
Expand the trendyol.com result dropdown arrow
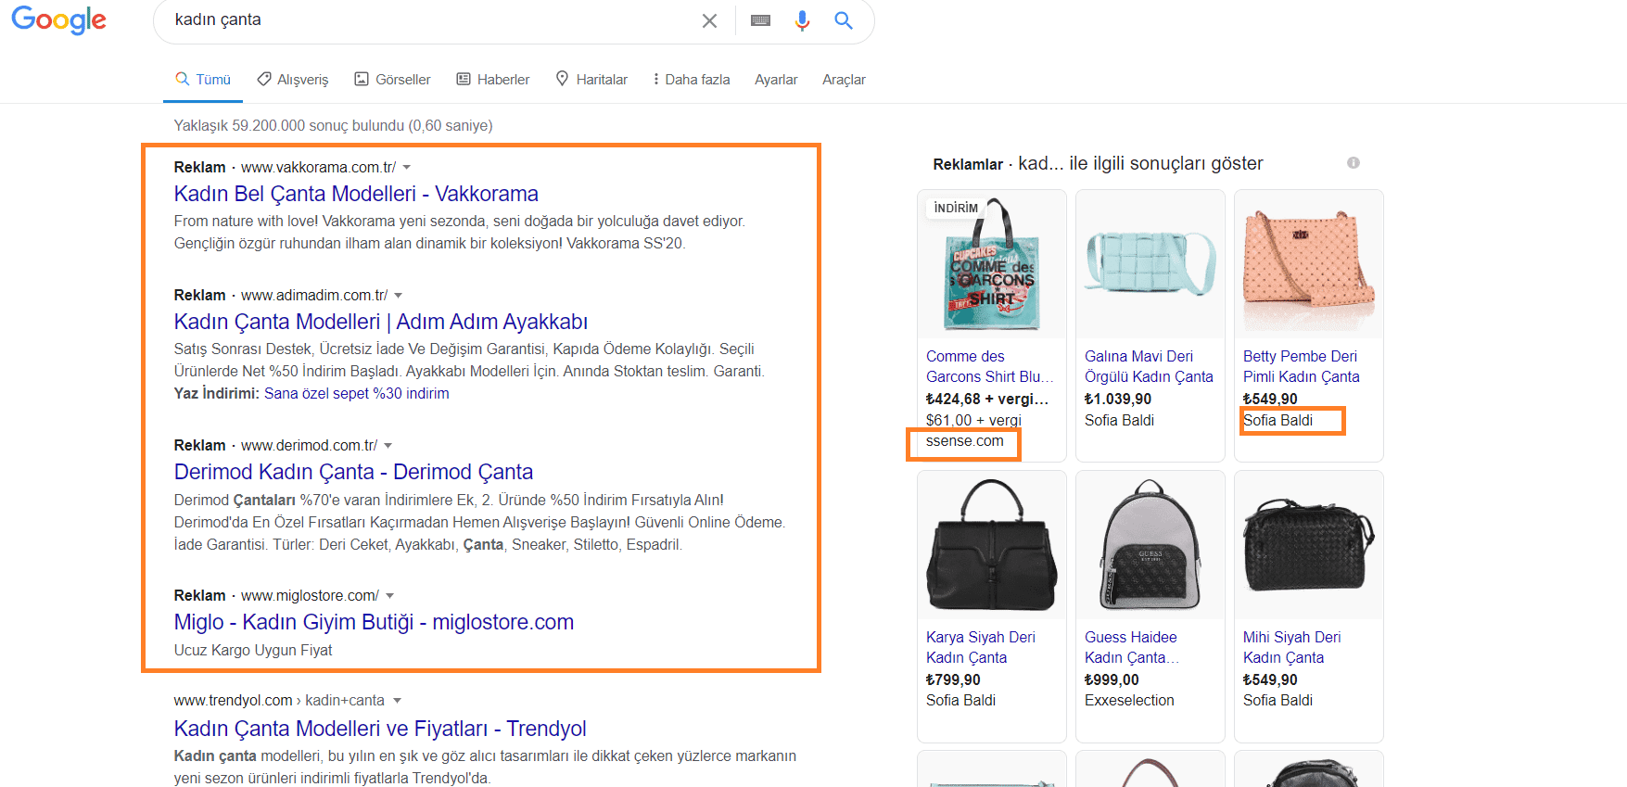tap(398, 701)
